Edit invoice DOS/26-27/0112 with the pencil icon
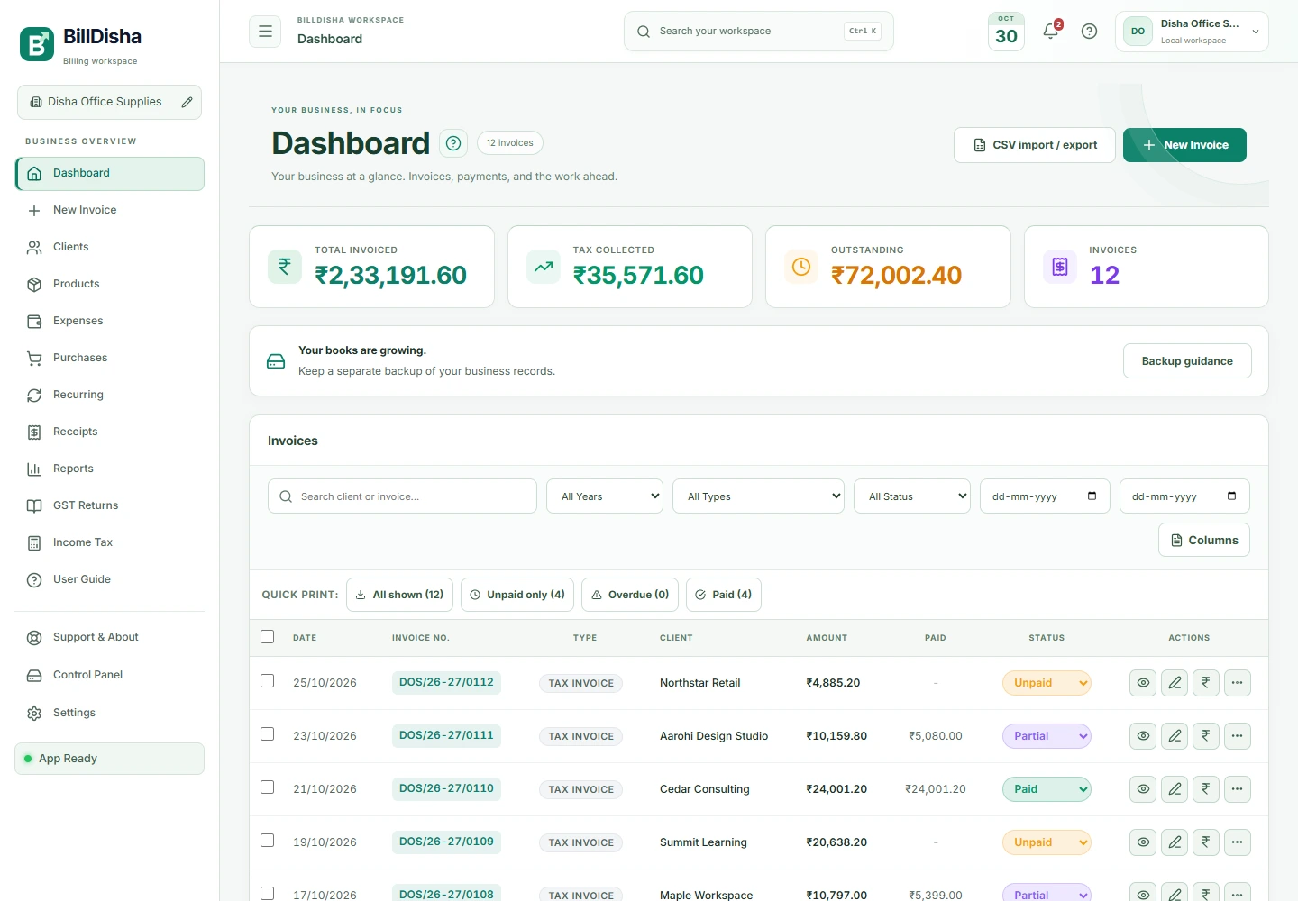1298x901 pixels. (x=1175, y=683)
